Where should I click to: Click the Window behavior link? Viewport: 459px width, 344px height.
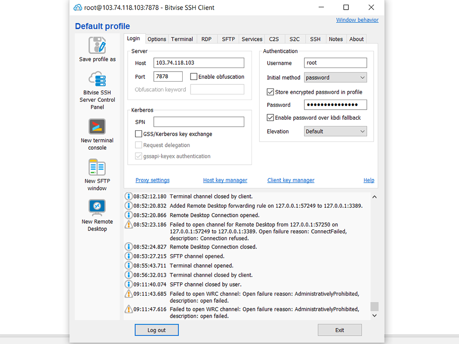pos(357,20)
